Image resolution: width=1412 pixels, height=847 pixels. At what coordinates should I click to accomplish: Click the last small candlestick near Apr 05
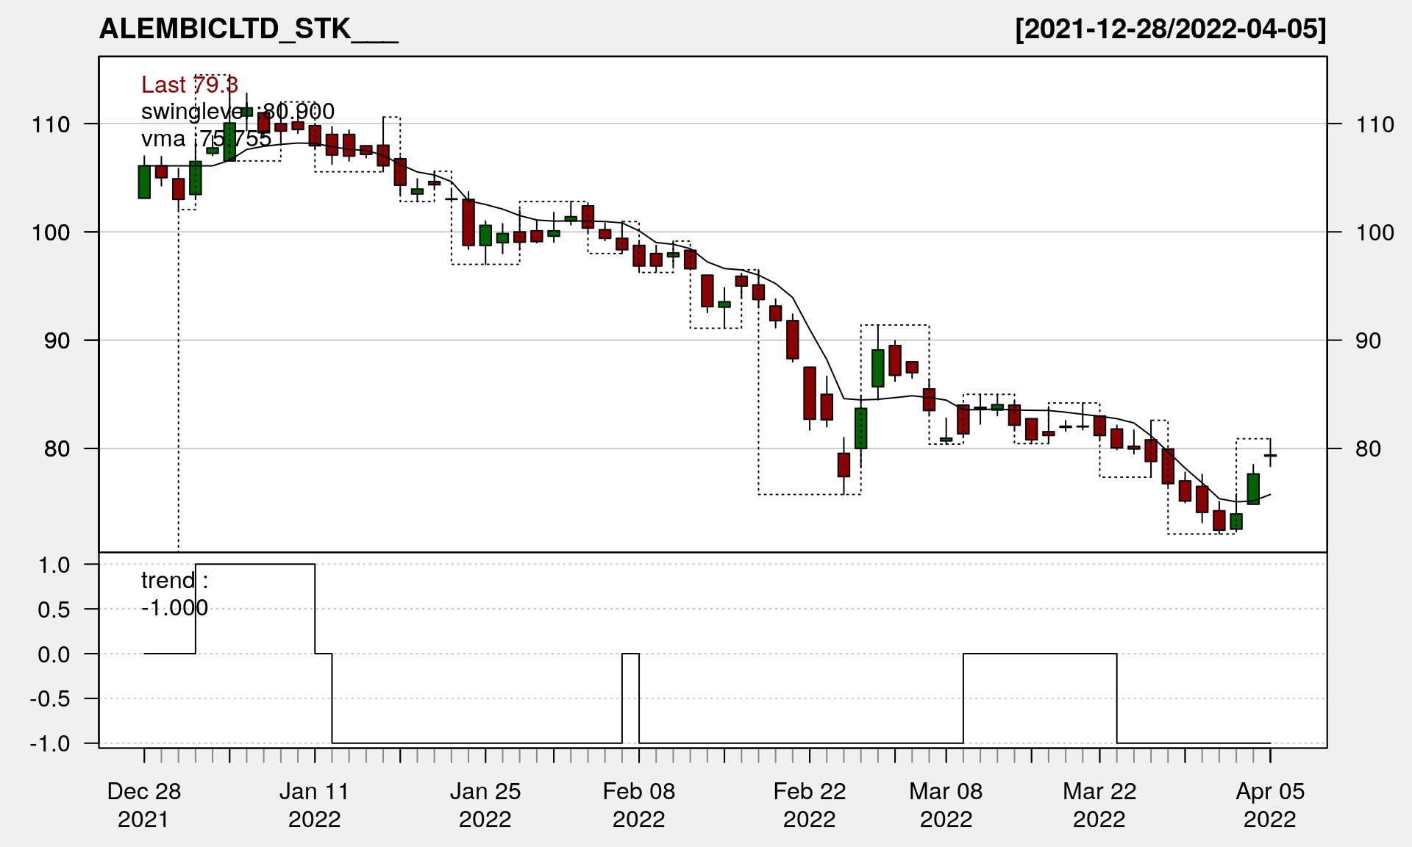[x=1270, y=455]
